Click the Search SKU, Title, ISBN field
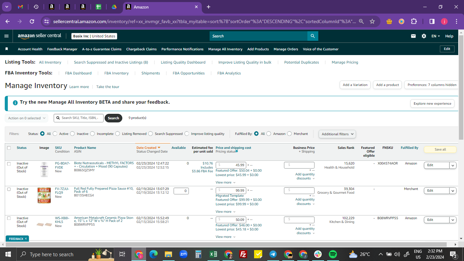This screenshot has width=464, height=261. pyautogui.click(x=78, y=118)
